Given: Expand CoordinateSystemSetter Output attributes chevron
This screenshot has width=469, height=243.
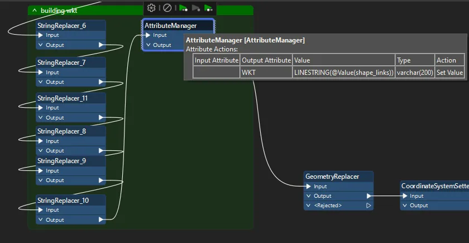Looking at the screenshot, I should 405,206.
